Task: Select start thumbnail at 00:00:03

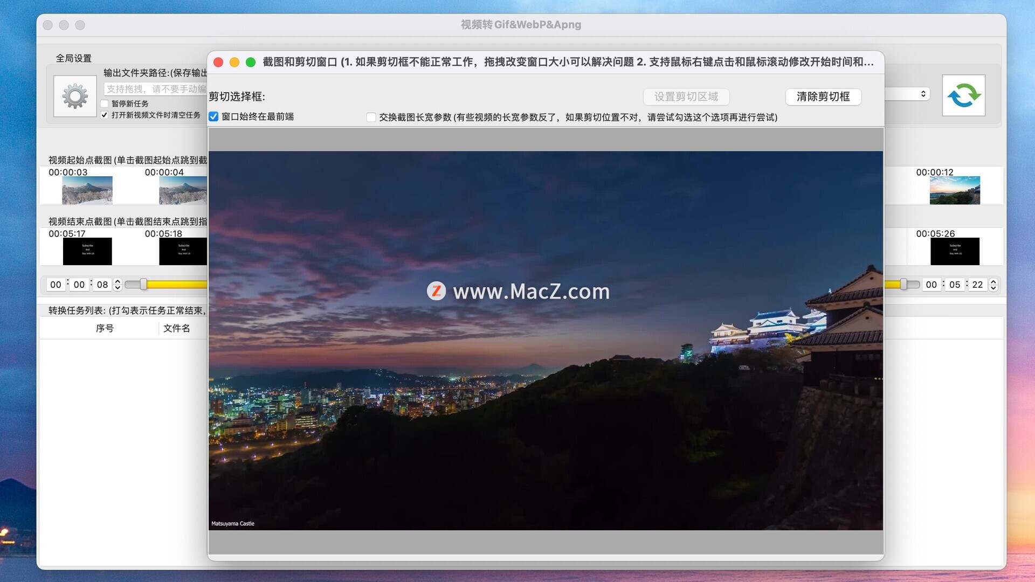Action: pyautogui.click(x=87, y=190)
